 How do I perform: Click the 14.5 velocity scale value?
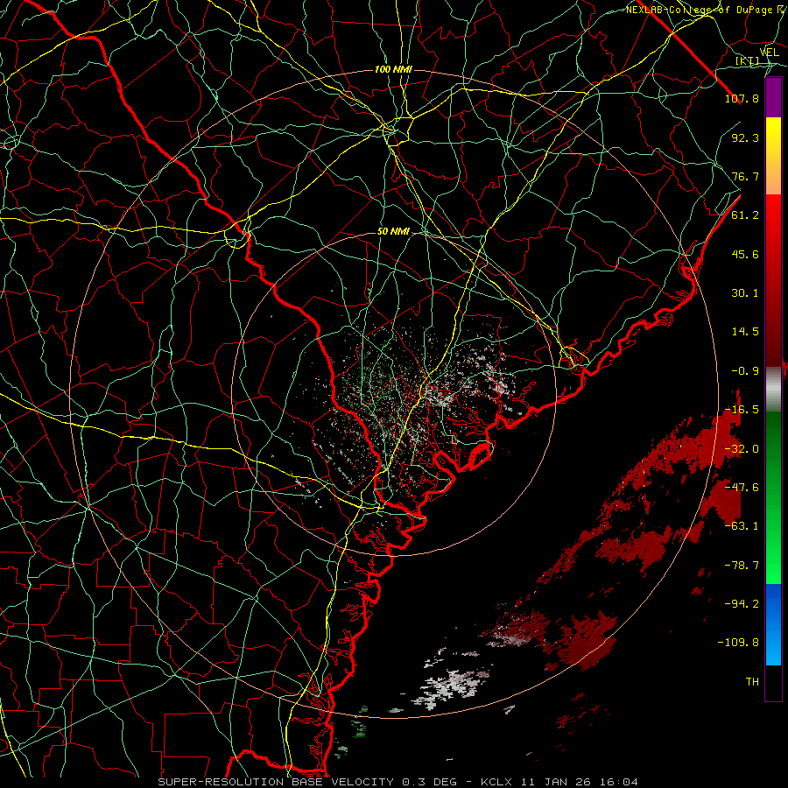745,332
